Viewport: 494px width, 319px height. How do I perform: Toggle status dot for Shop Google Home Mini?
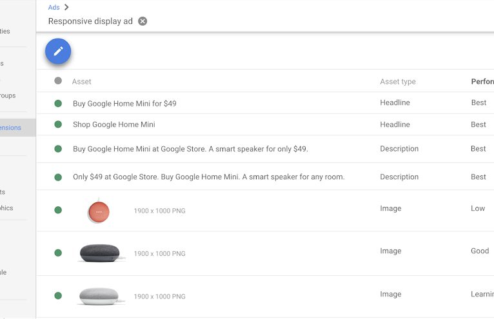pos(58,124)
